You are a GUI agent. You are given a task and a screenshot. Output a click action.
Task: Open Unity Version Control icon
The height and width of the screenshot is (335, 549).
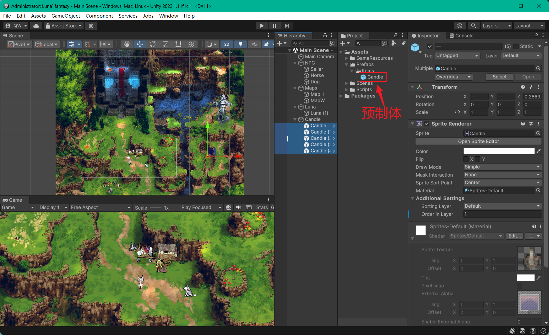click(x=91, y=26)
